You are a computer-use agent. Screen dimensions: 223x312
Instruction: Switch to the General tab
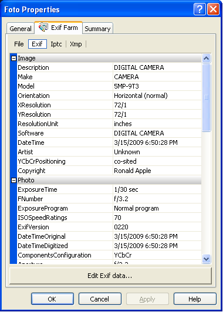(21, 29)
